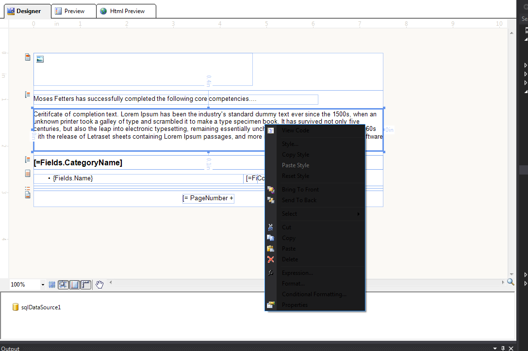This screenshot has width=528, height=351.
Task: Click the report header section icon
Action: pyautogui.click(x=28, y=57)
